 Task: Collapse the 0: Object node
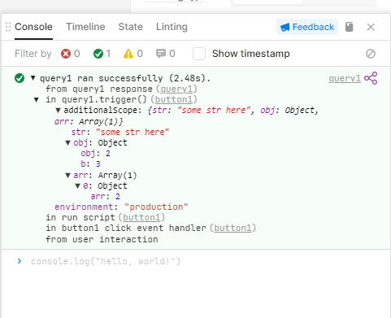[x=78, y=186]
